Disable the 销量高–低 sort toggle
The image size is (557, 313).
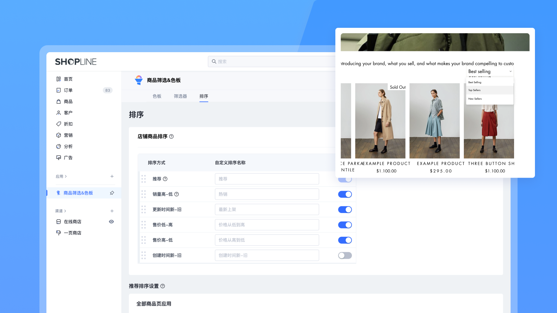(345, 194)
